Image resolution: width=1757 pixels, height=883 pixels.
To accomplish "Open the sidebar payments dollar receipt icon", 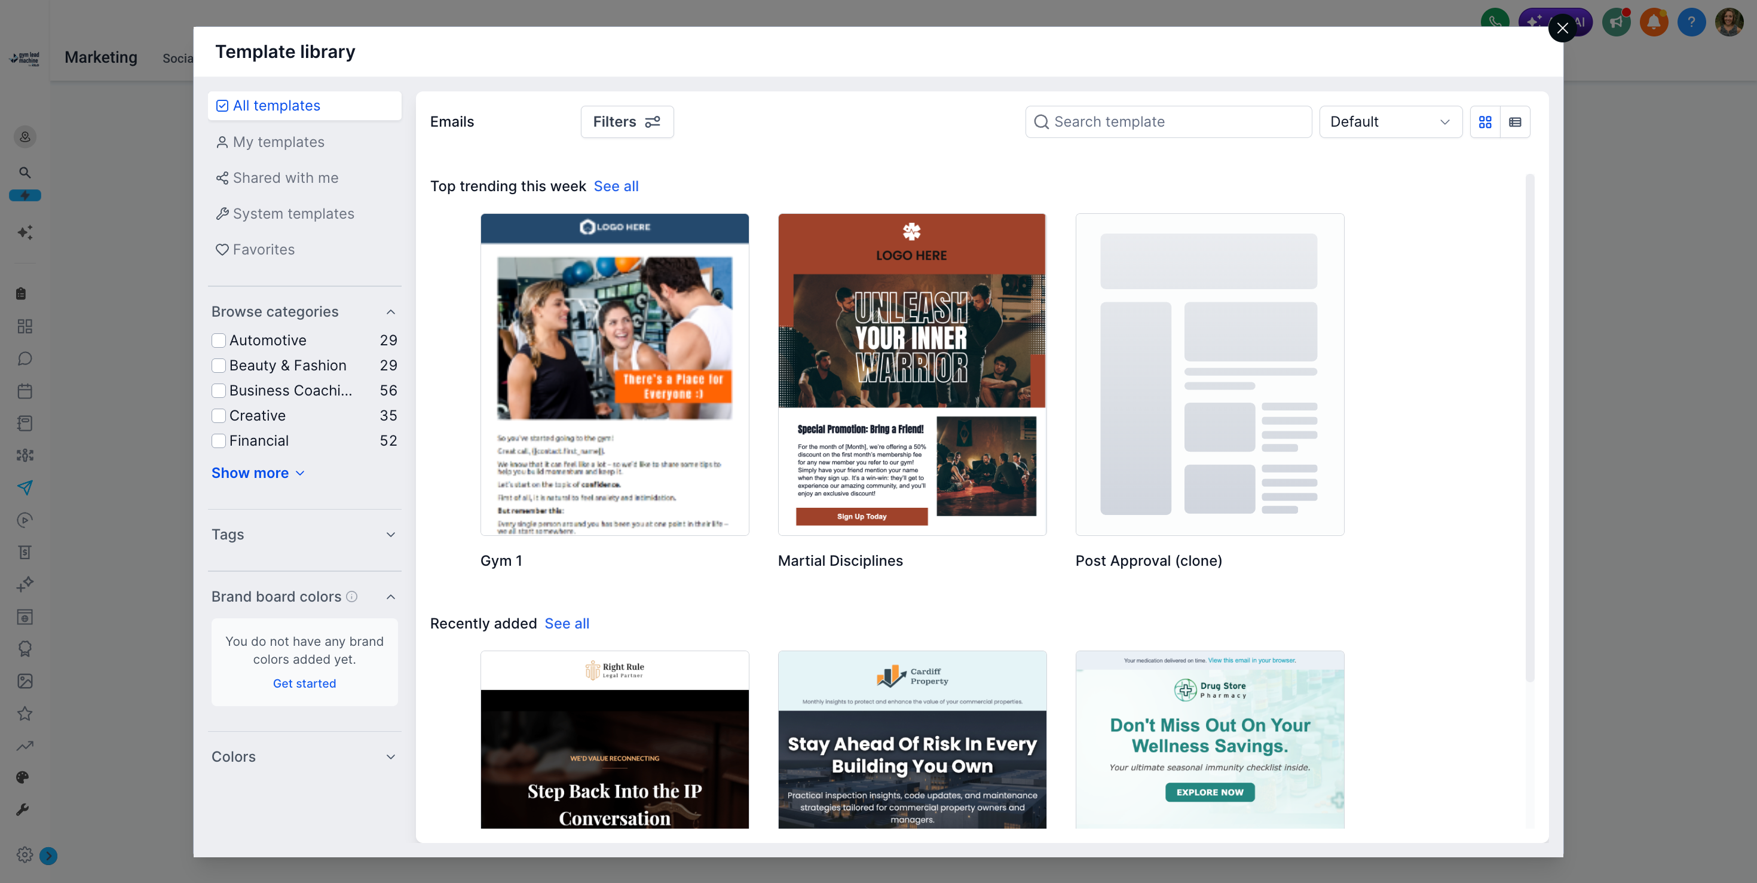I will click(25, 552).
